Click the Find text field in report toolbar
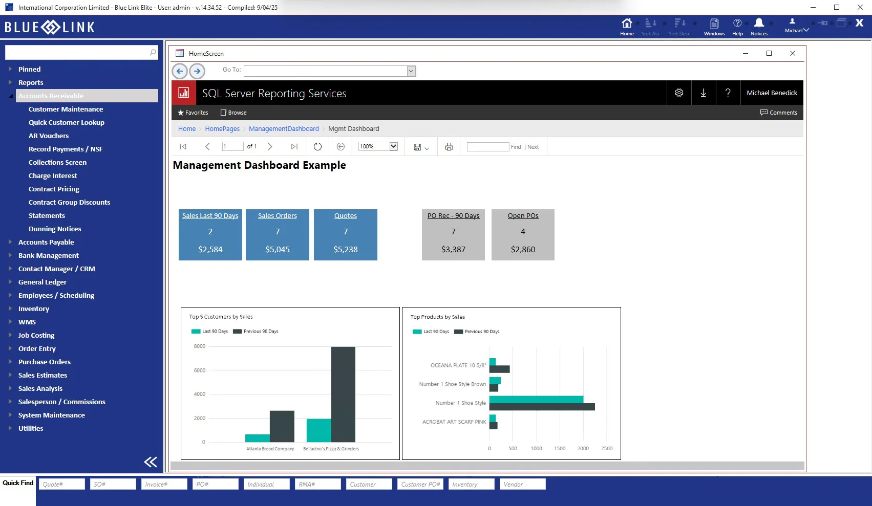The height and width of the screenshot is (506, 872). tap(488, 147)
